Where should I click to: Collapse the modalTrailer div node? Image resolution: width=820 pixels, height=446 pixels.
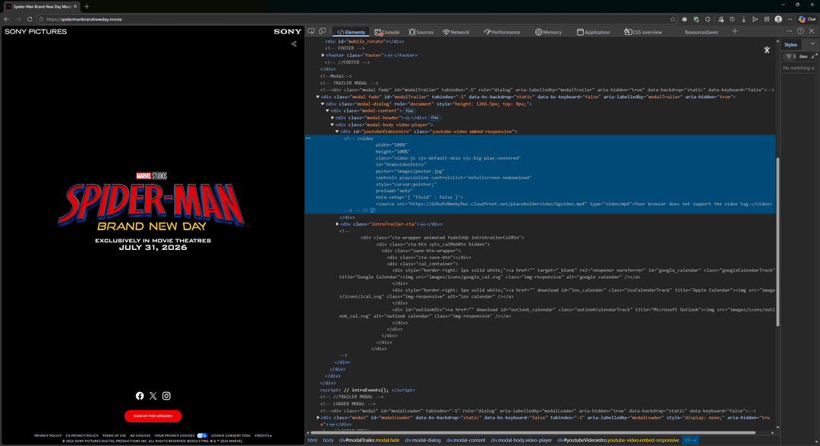pyautogui.click(x=318, y=96)
